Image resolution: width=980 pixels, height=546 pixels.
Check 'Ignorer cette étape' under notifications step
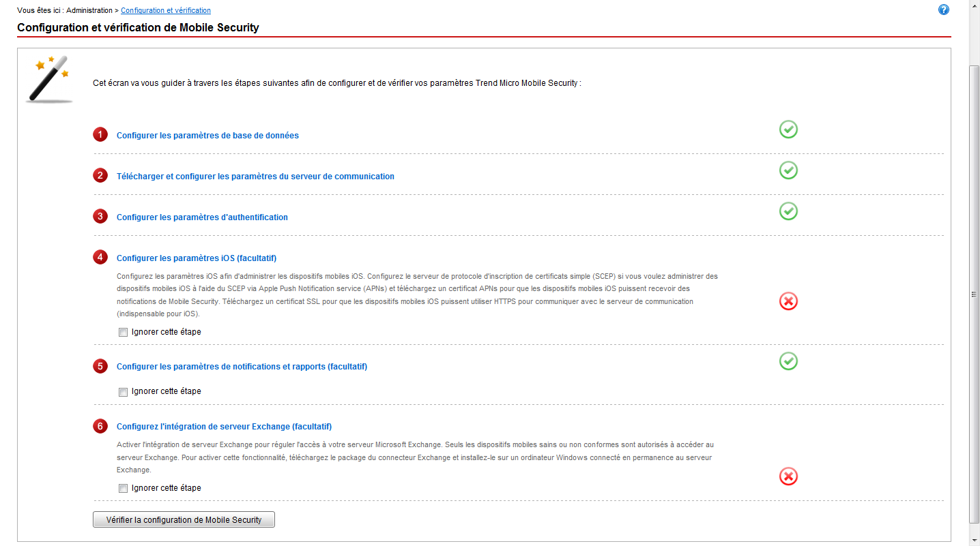[124, 392]
